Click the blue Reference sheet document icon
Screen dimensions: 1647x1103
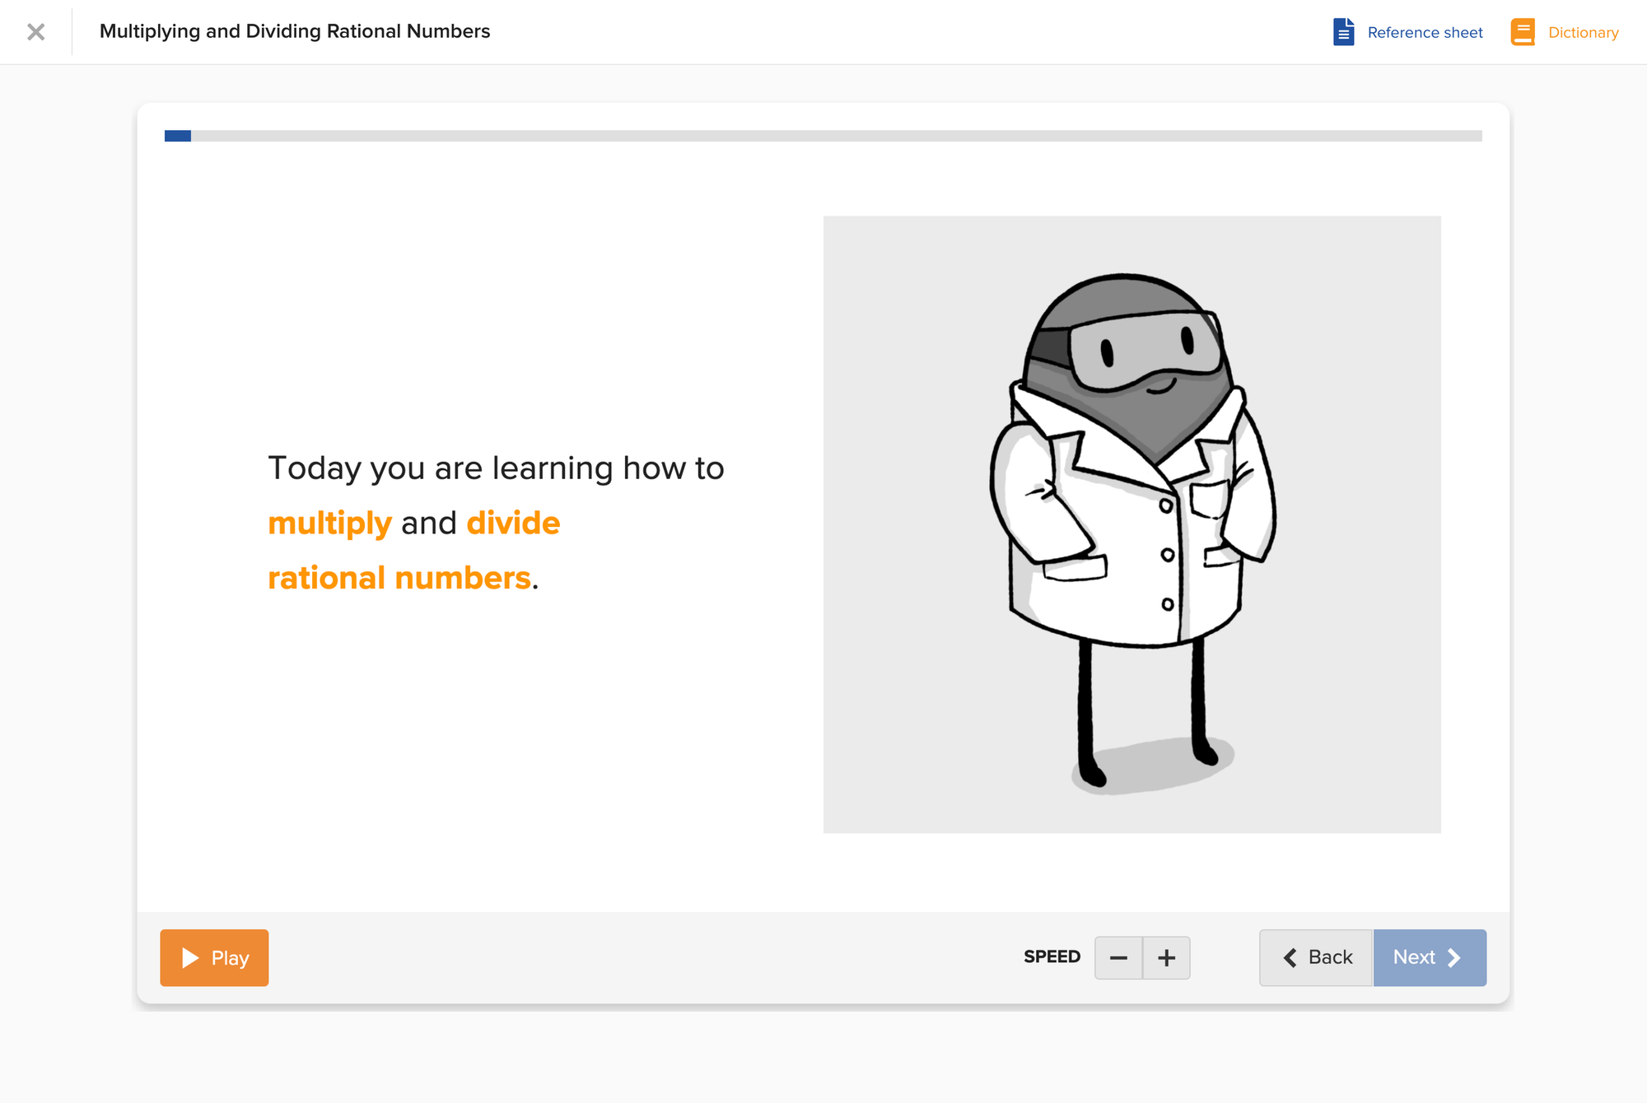pyautogui.click(x=1343, y=32)
